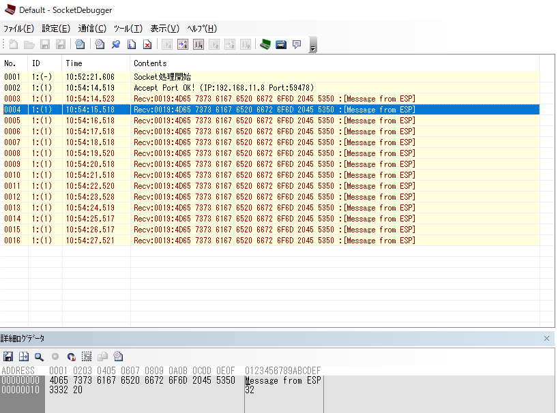This screenshot has height=413, width=558.
Task: Click the Contents column header
Action: tap(150, 63)
